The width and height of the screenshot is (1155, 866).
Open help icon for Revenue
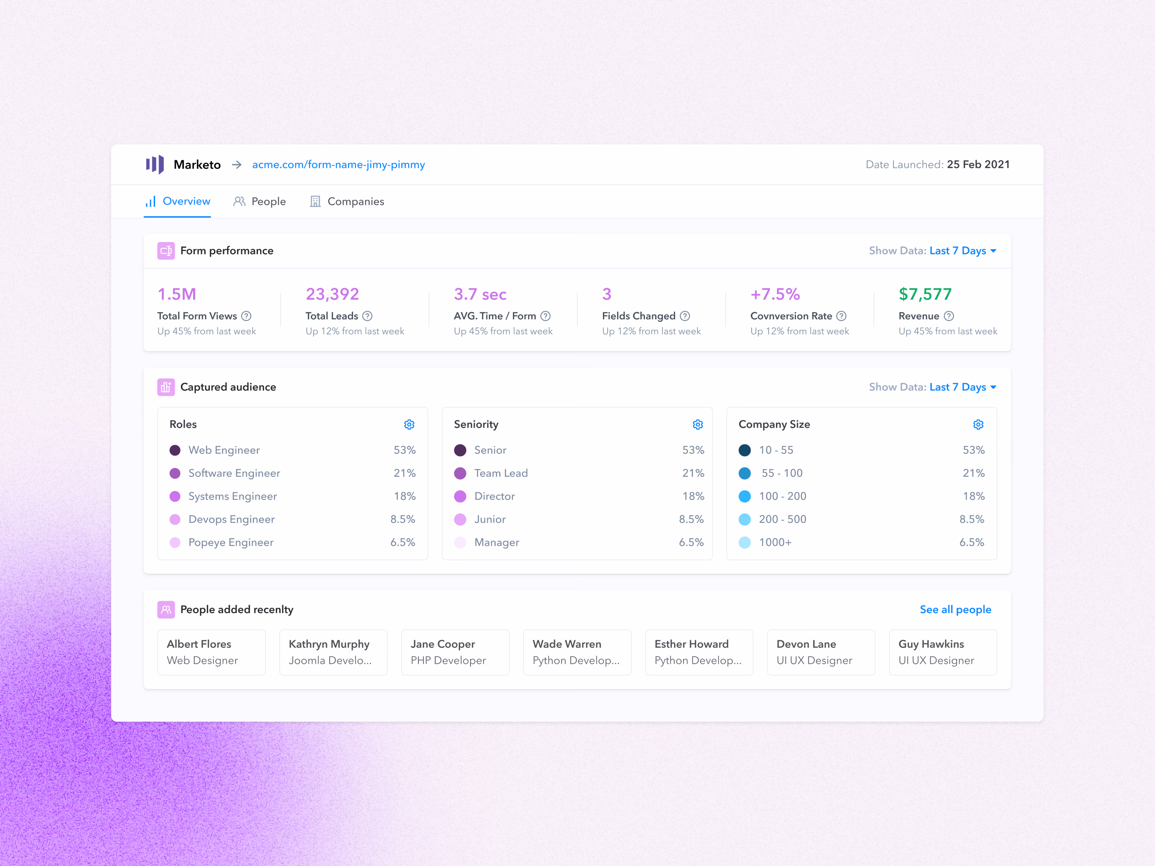click(949, 316)
